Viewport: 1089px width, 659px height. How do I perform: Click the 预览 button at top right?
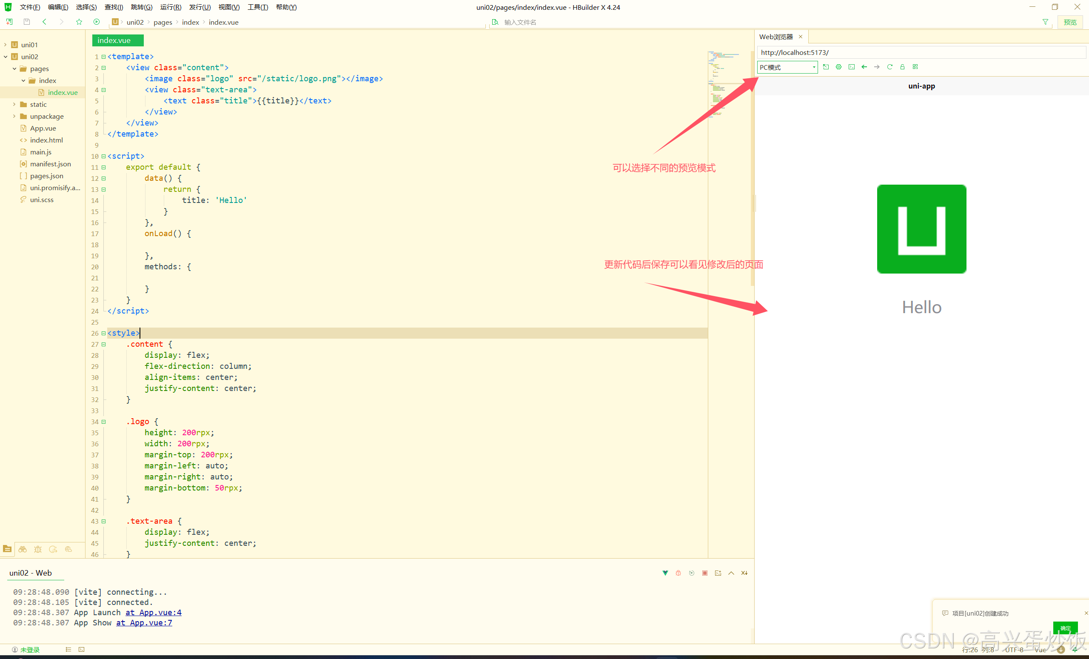tap(1070, 22)
